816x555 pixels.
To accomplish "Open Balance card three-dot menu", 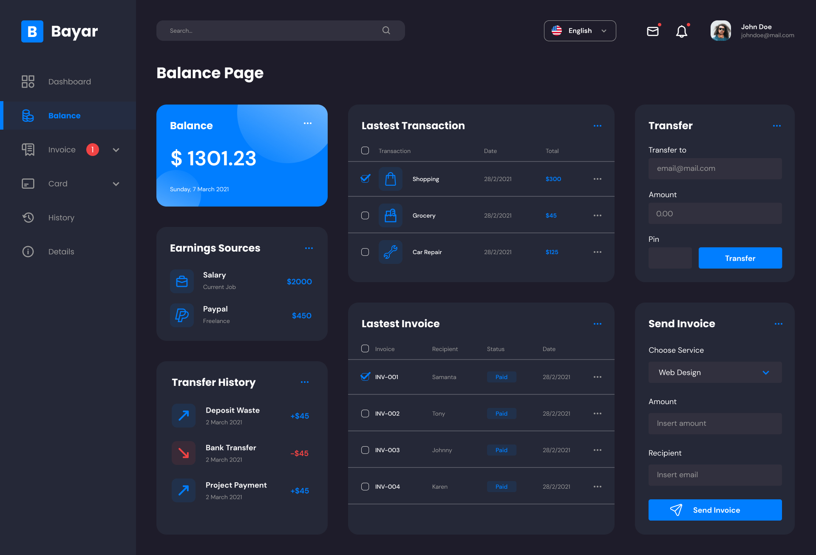I will tap(308, 123).
